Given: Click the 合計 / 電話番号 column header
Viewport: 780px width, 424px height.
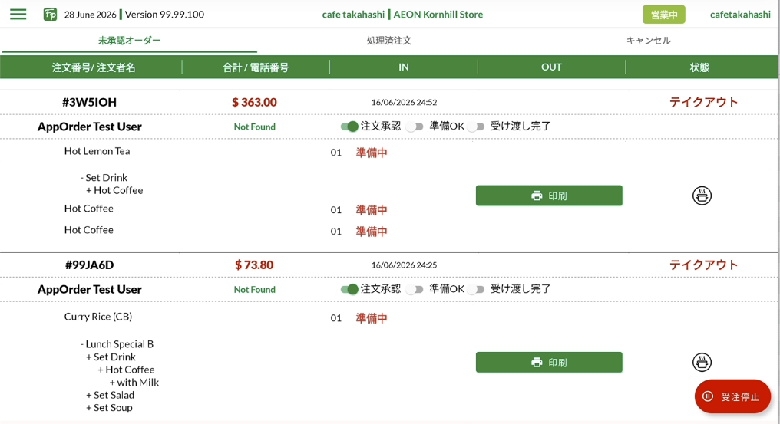Looking at the screenshot, I should click(256, 67).
